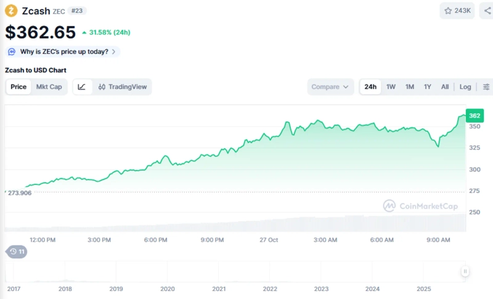Screen dimensions: 493x299
Task: Select the 24h time range tab
Action: 370,87
